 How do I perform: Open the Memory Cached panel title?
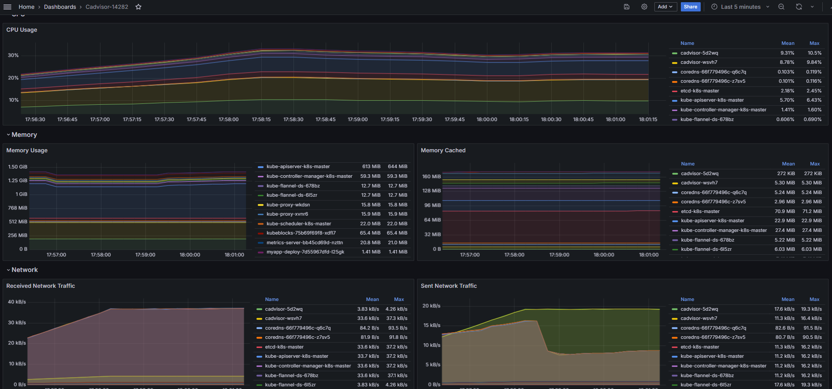443,150
